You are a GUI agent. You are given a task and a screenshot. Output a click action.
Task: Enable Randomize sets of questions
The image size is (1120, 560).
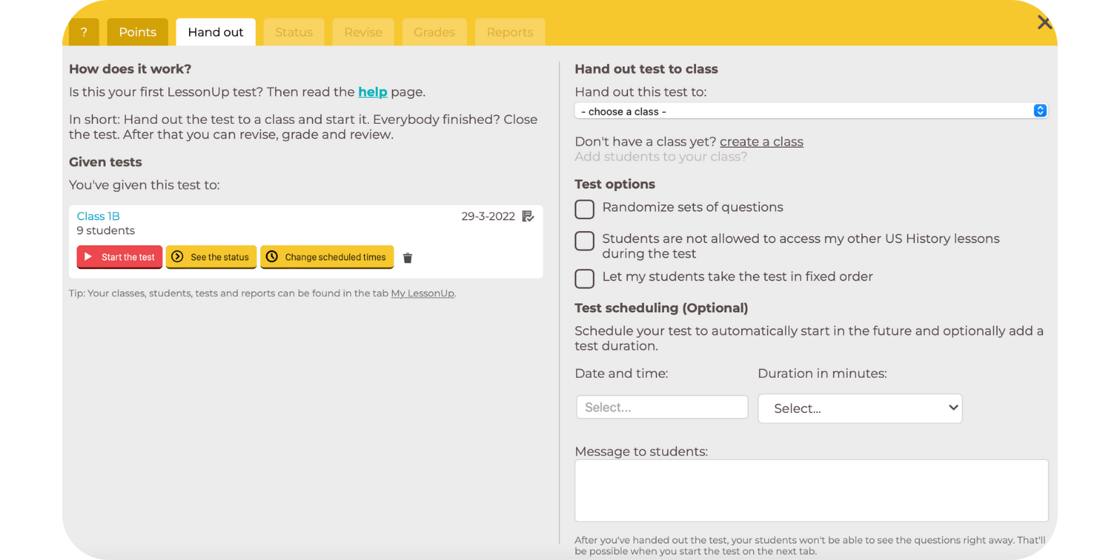(x=584, y=209)
